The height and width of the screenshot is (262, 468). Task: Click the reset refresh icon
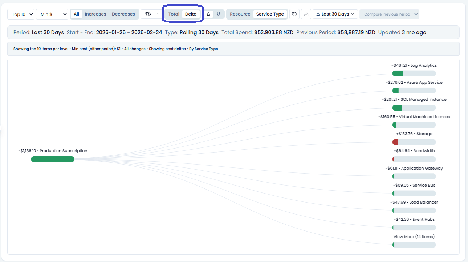click(x=294, y=14)
